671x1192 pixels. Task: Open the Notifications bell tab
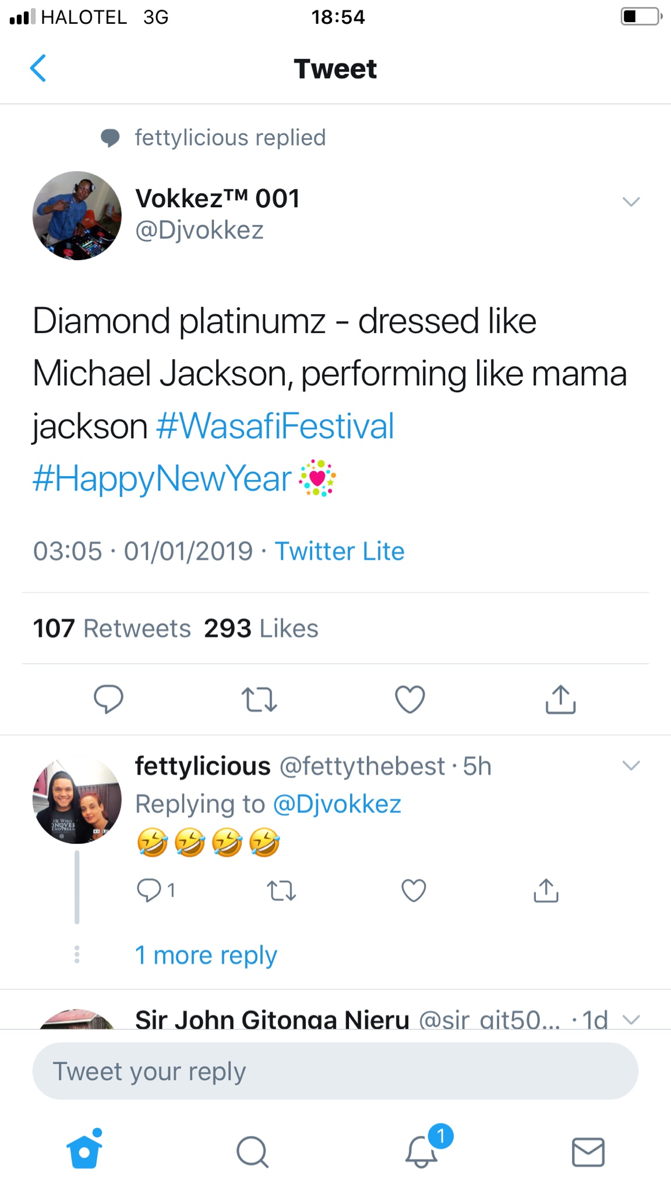(x=422, y=1152)
